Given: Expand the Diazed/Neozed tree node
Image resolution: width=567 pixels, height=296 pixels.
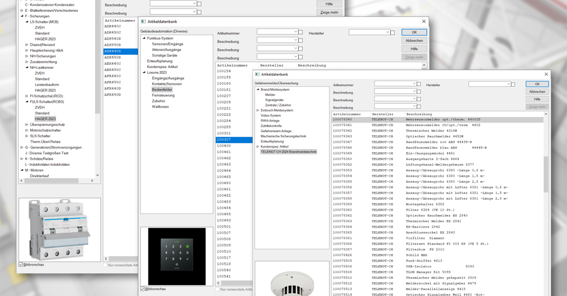Looking at the screenshot, I should (26, 44).
